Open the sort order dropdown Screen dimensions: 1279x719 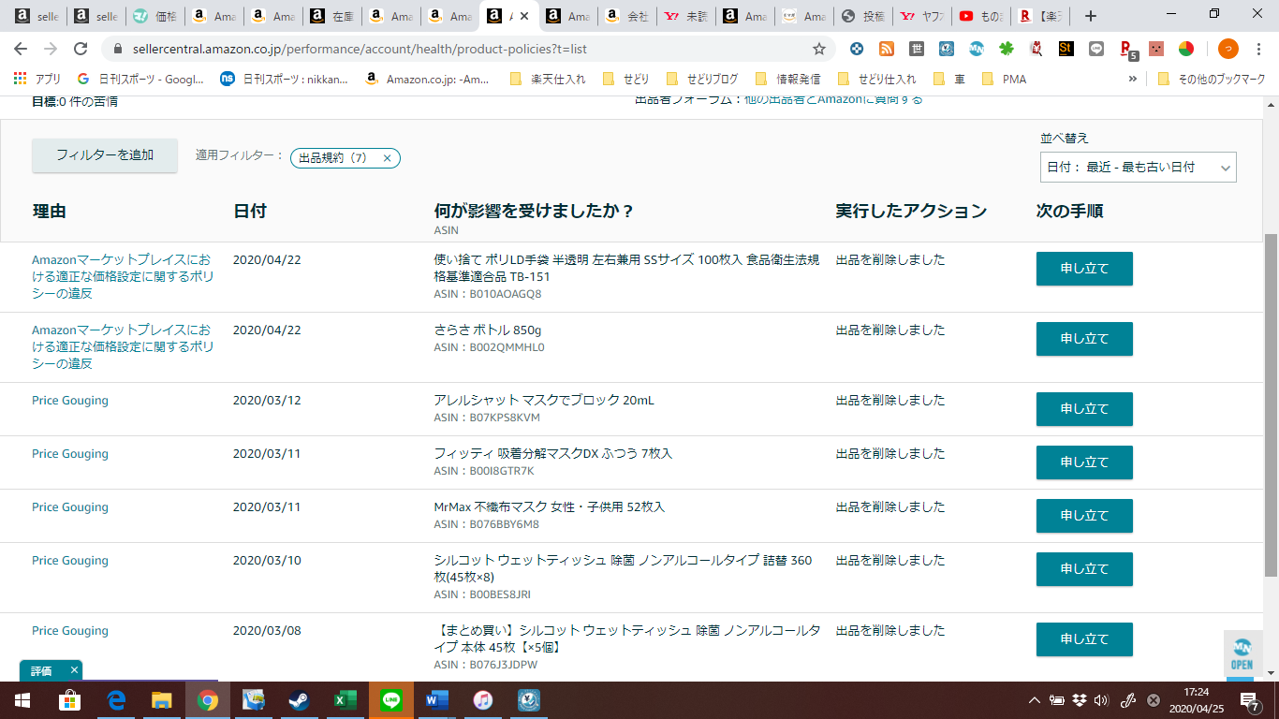(1139, 167)
